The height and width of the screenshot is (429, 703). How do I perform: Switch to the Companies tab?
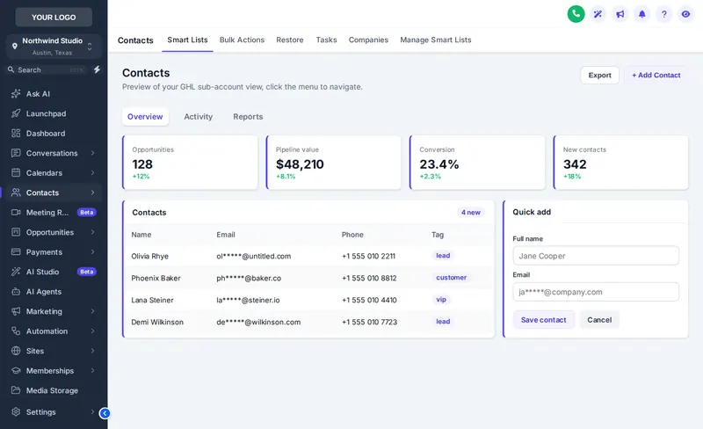click(x=368, y=40)
